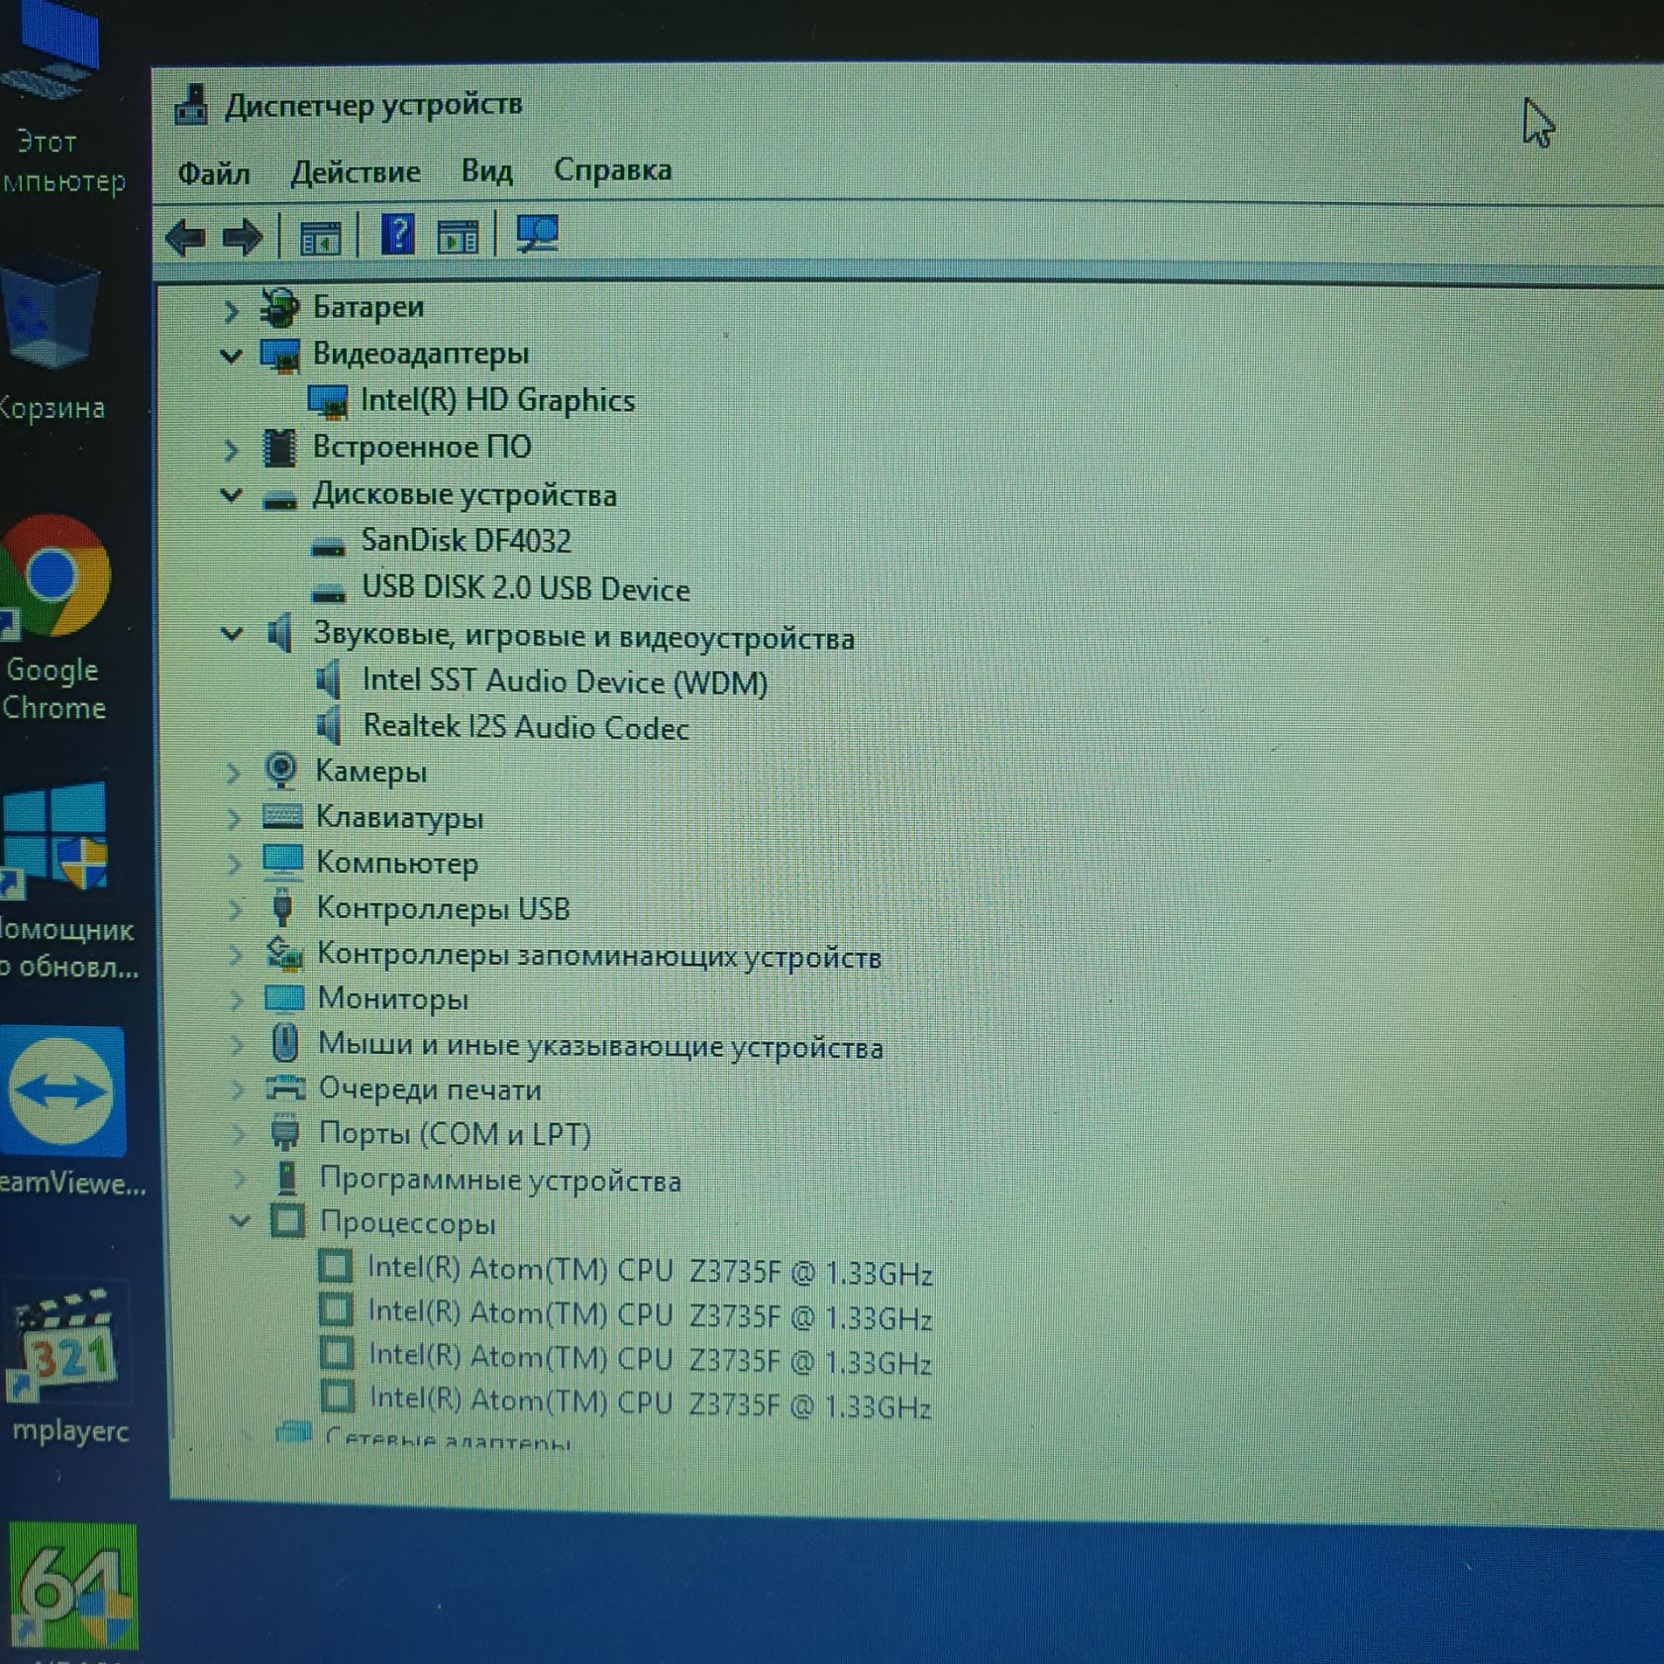The width and height of the screenshot is (1664, 1664).
Task: Select Realtek I2S Audio Codec
Action: tap(526, 727)
